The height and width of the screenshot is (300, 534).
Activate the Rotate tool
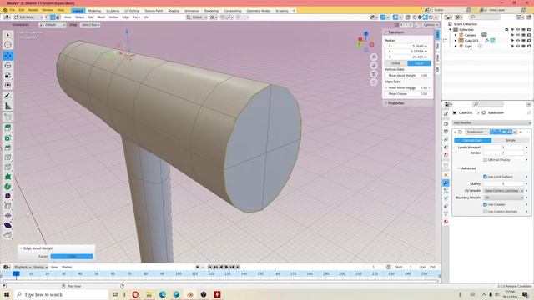click(8, 65)
